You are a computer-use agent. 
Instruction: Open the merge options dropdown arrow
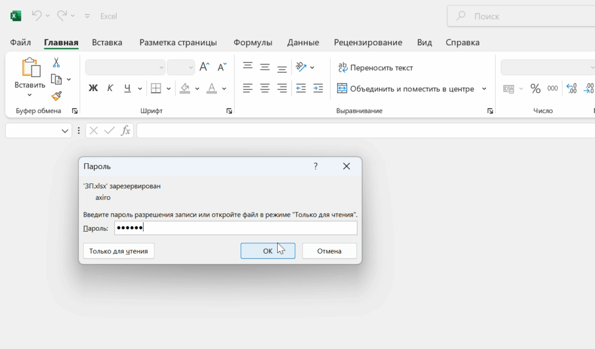point(484,89)
